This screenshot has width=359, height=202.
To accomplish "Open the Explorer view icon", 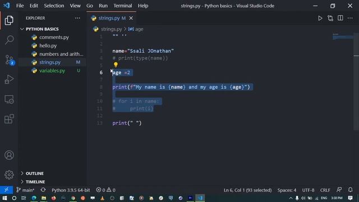I will coord(9,21).
